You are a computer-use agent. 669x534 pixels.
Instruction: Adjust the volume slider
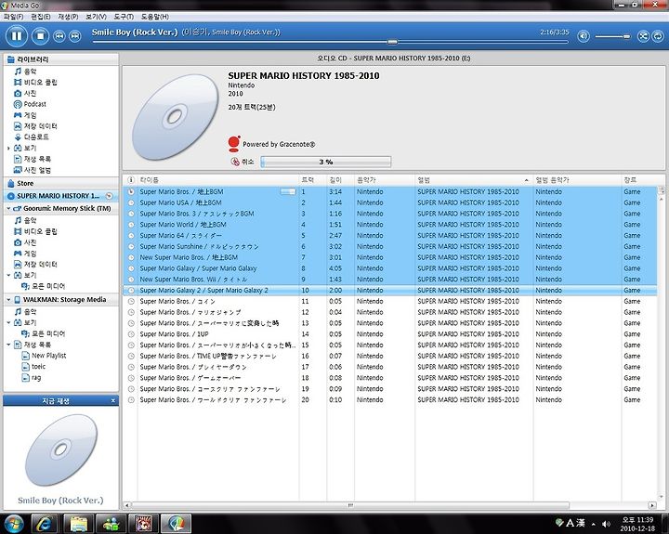pos(612,36)
